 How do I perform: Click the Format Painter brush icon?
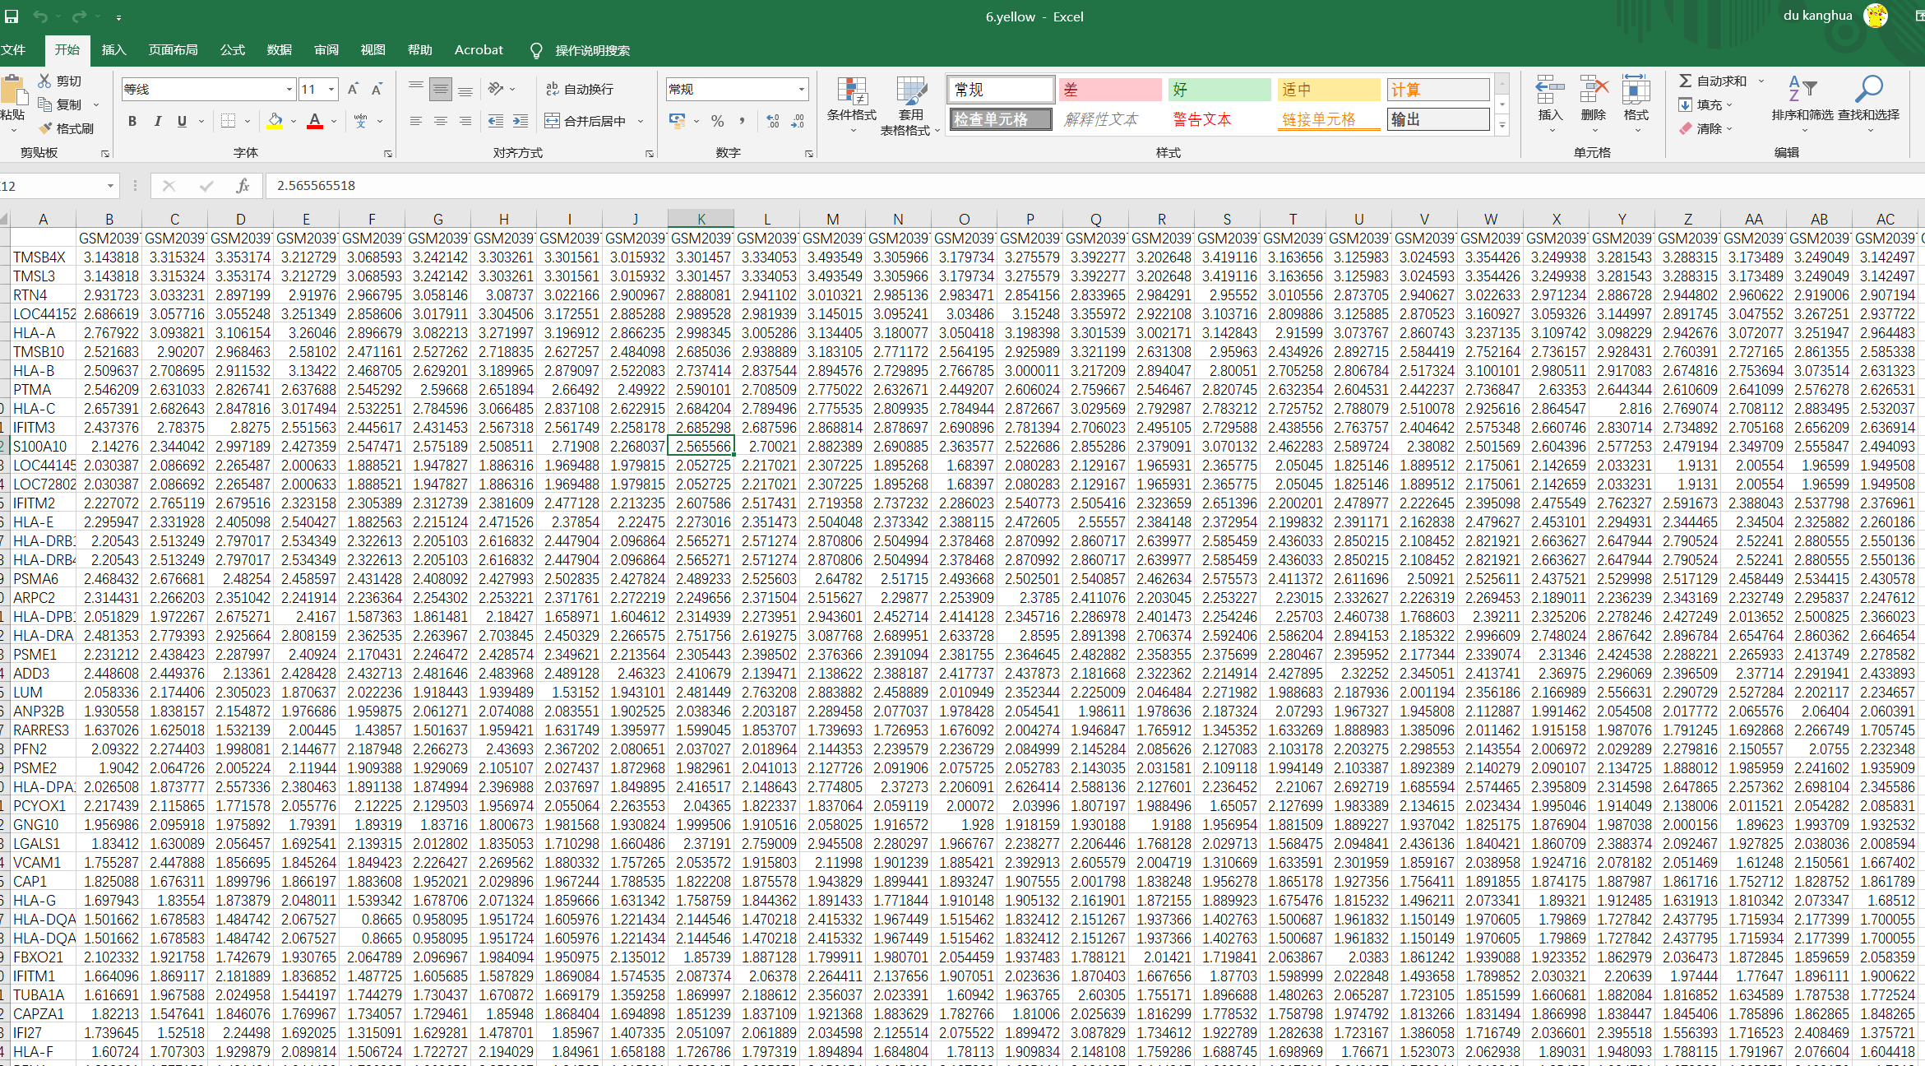(x=46, y=128)
